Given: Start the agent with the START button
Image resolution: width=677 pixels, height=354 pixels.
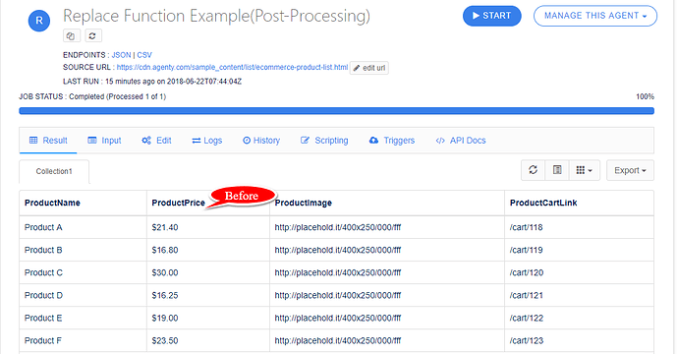Looking at the screenshot, I should point(491,16).
